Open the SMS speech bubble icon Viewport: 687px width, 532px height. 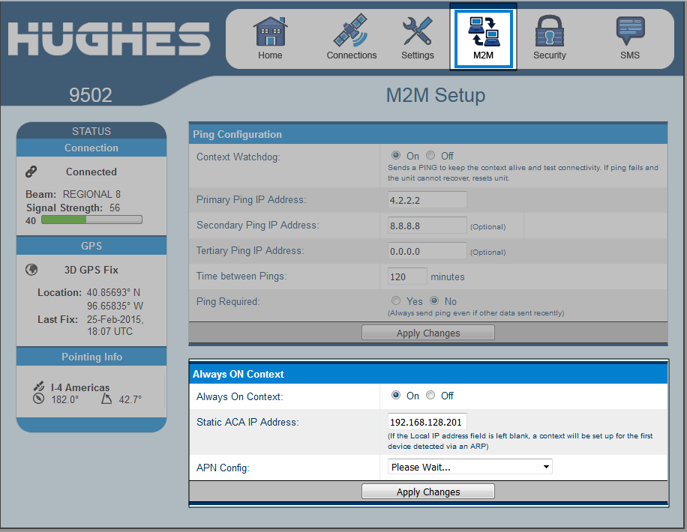[630, 31]
